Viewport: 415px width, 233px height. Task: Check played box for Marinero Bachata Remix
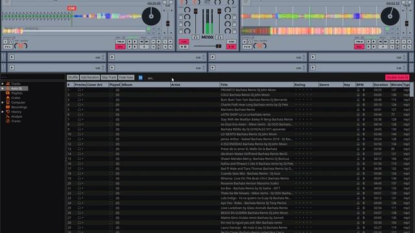pyautogui.click(x=112, y=109)
